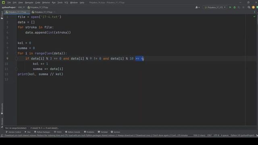
Task: Open the VCS menu
Action: 66,3
